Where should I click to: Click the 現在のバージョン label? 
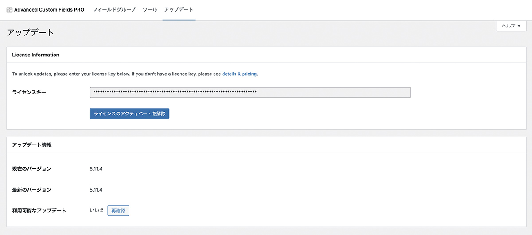click(x=31, y=169)
